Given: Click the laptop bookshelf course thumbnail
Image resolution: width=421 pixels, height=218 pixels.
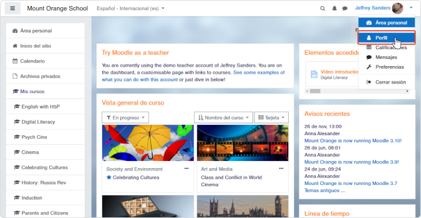Looking at the screenshot, I should pyautogui.click(x=148, y=206).
